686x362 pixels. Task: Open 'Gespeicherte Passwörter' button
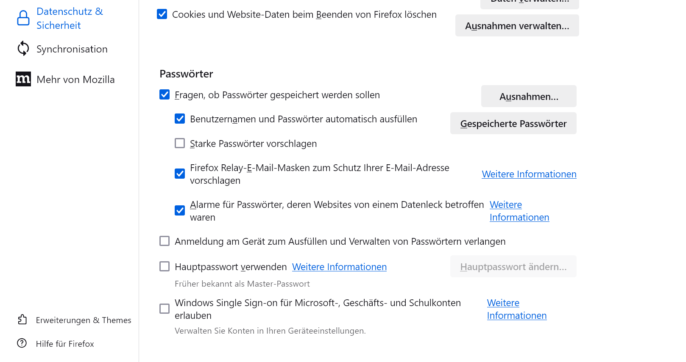point(513,124)
